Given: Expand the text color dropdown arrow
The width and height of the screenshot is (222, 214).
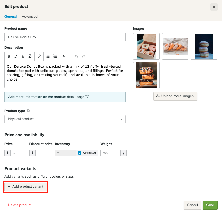Looking at the screenshot, I should 68,56.
